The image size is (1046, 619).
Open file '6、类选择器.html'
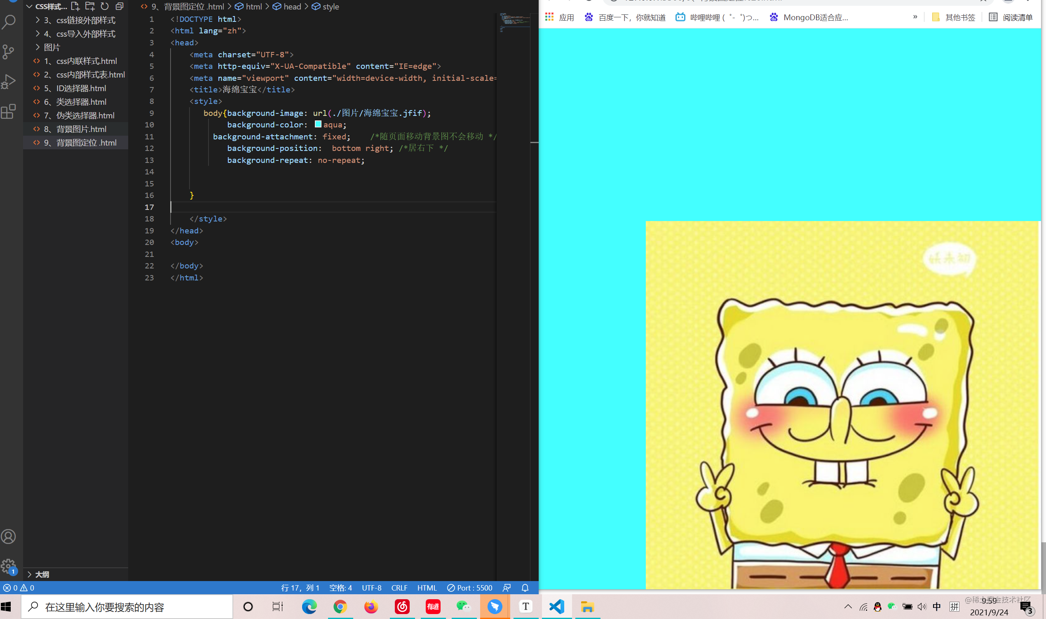tap(75, 102)
